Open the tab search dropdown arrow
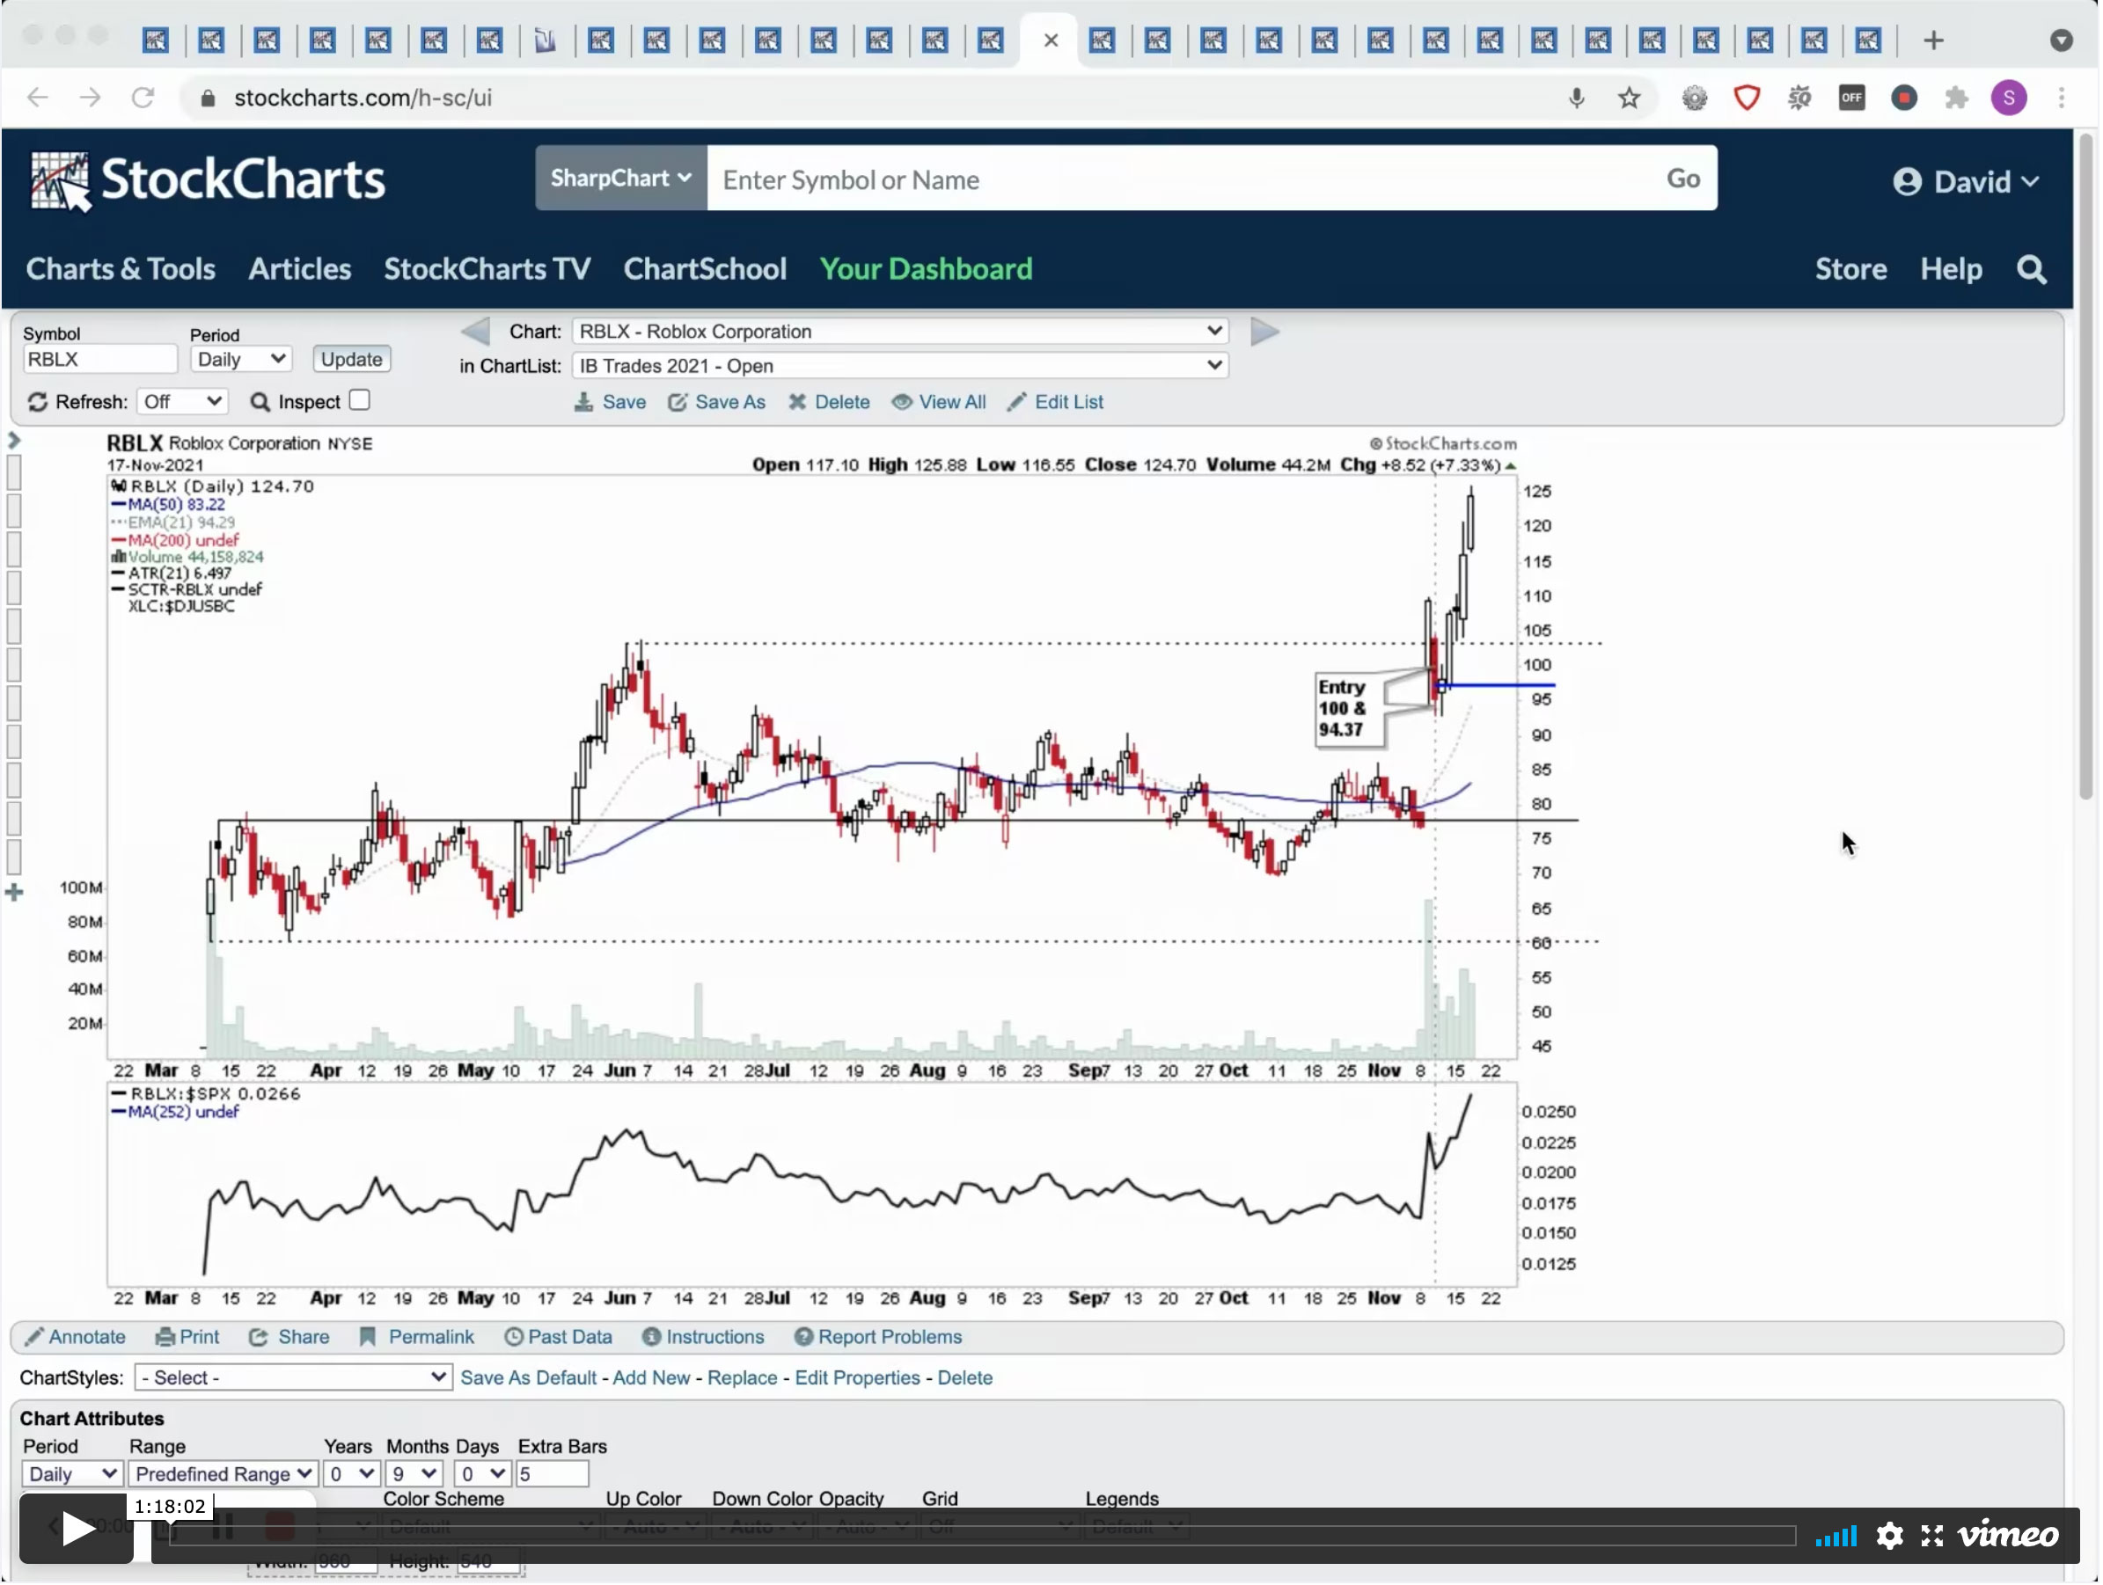Screen dimensions: 2103x1585 coord(2061,40)
